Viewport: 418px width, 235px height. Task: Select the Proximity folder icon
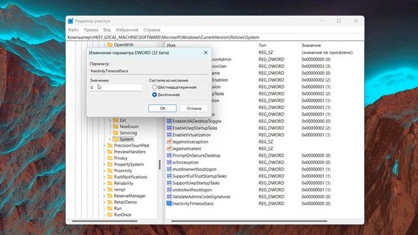click(x=110, y=170)
